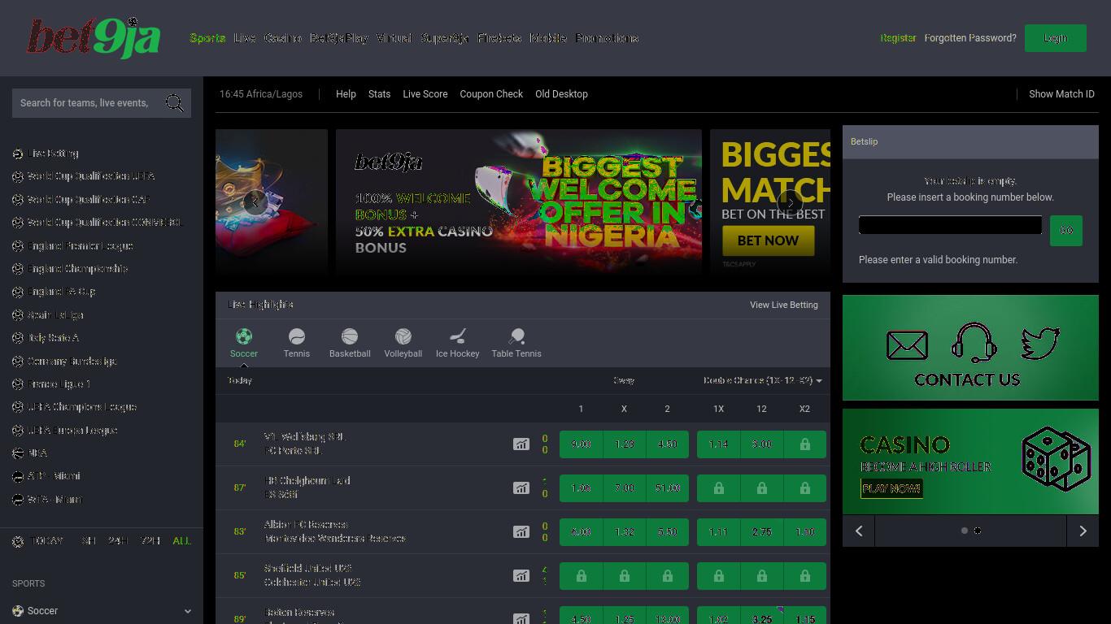The width and height of the screenshot is (1111, 624).
Task: Click PLAY NOW on casino promo
Action: coord(891,488)
